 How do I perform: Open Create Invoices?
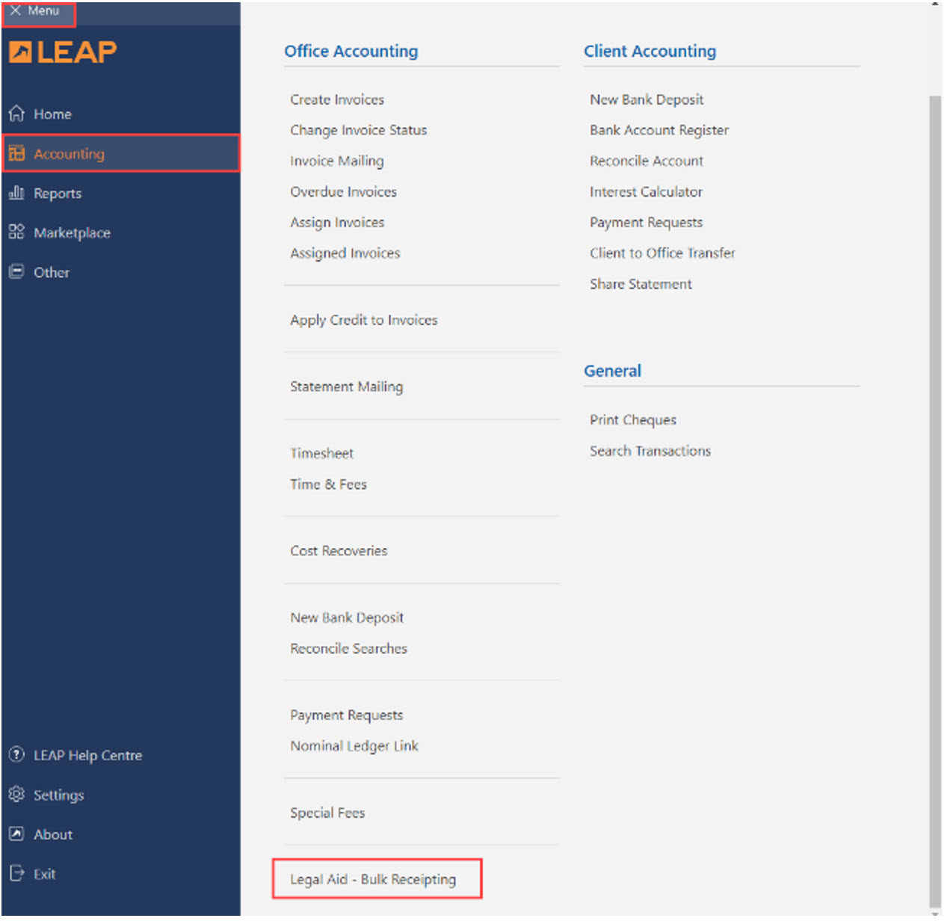point(337,99)
